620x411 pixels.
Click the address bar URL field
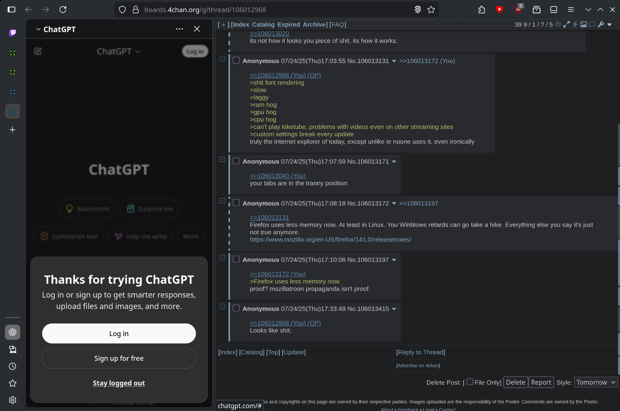pyautogui.click(x=276, y=10)
